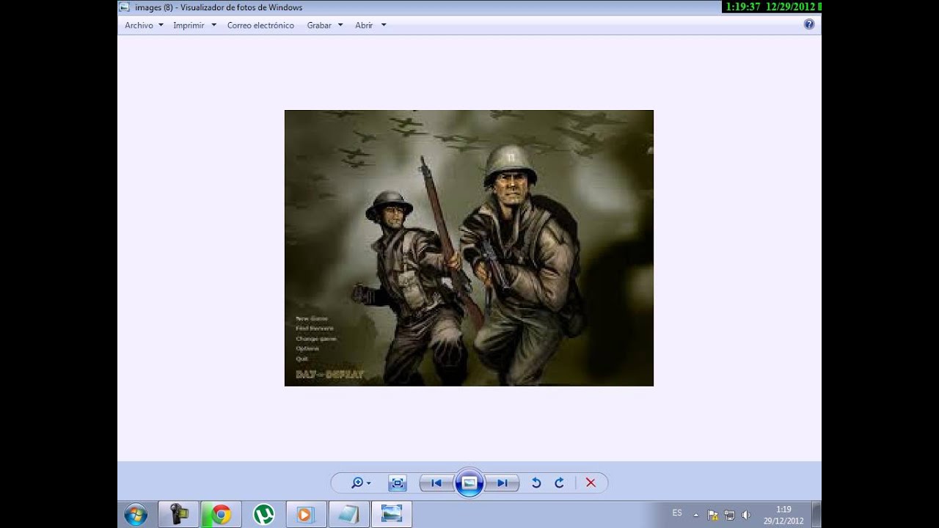Expand the Abrir dropdown arrow
This screenshot has height=528, width=939.
tap(384, 25)
